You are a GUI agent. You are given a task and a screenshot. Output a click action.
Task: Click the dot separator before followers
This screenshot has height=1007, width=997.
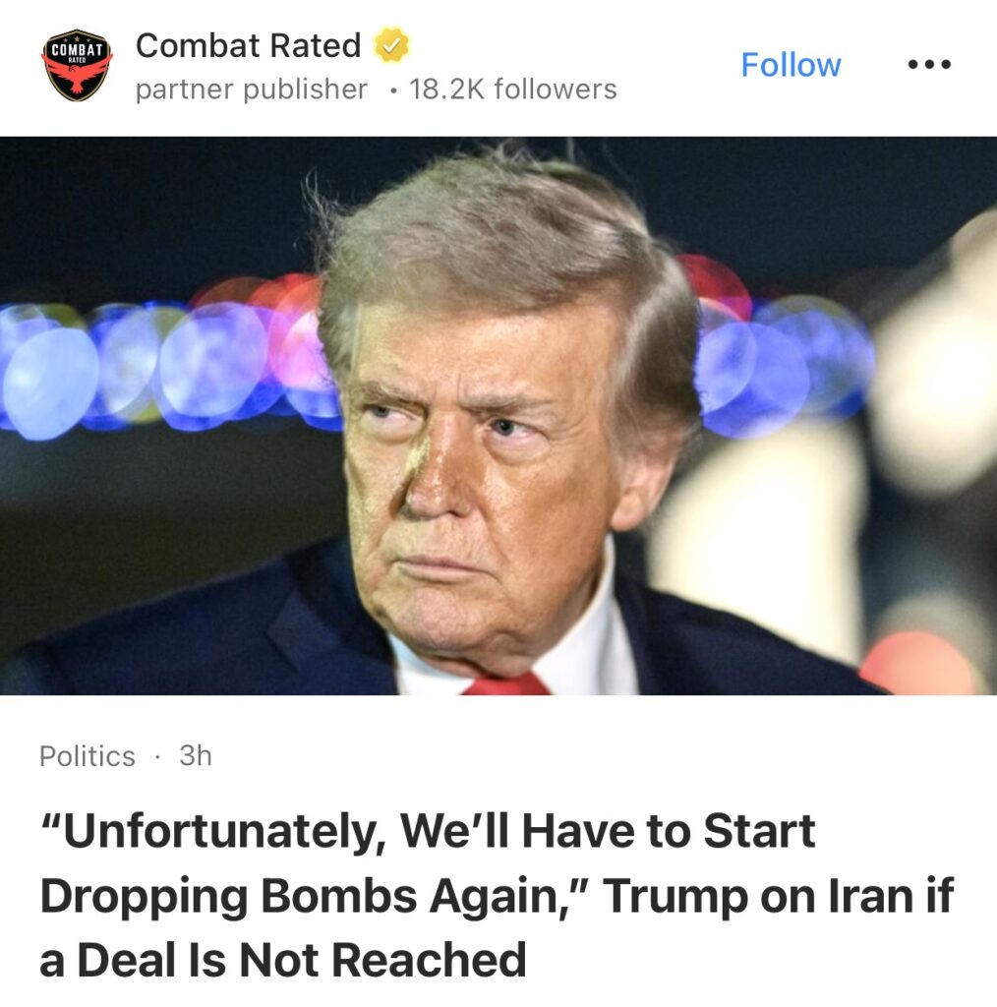pos(393,90)
